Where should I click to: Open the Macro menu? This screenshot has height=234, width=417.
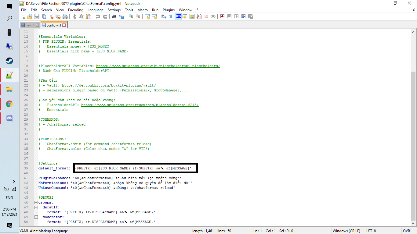point(143,10)
